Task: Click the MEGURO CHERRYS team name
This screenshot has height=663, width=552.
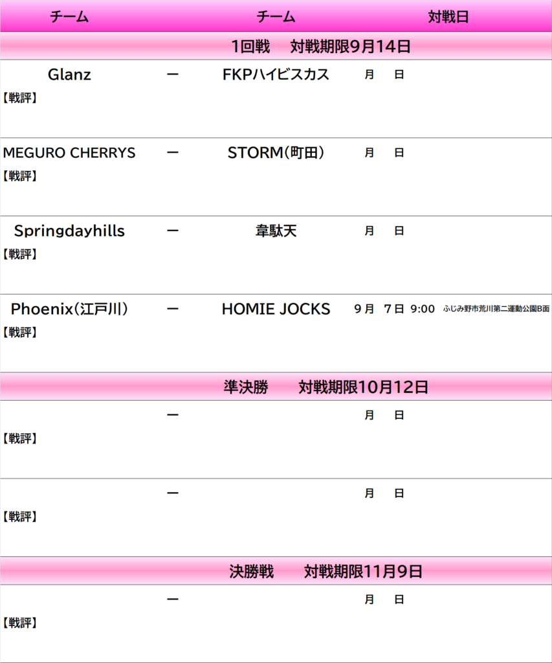Action: pos(69,153)
